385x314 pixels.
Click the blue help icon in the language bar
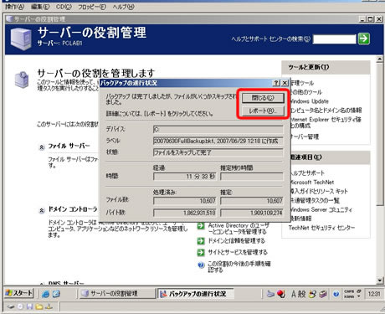(x=336, y=294)
